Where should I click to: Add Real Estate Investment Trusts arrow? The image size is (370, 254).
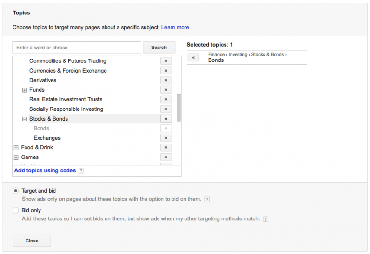coord(166,99)
